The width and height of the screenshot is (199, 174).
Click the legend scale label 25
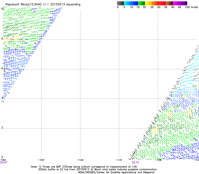[x=152, y=7]
